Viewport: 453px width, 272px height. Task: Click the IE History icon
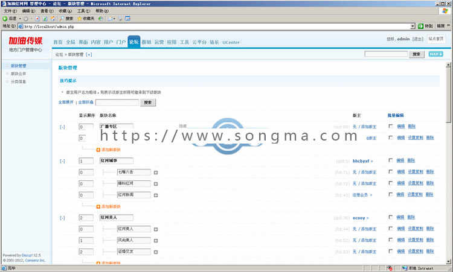point(100,19)
